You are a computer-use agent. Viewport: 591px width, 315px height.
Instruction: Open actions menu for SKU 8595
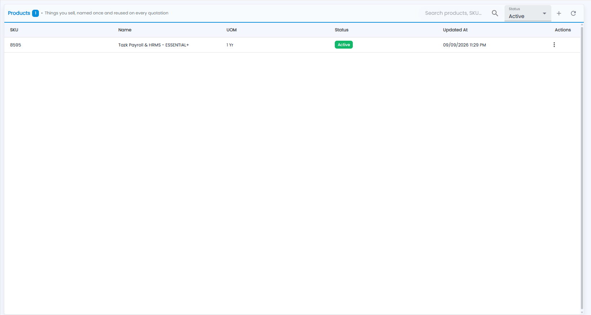pyautogui.click(x=554, y=45)
